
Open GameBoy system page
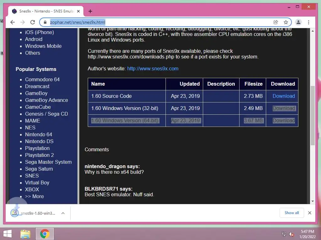tap(36, 93)
